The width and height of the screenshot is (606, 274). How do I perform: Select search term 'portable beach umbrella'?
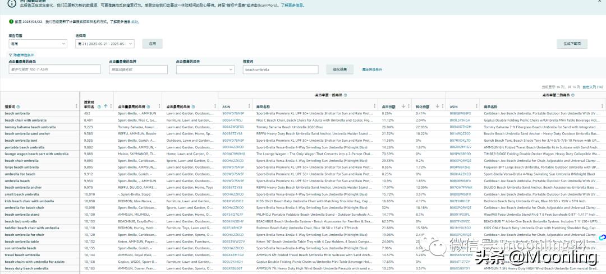pyautogui.click(x=24, y=147)
